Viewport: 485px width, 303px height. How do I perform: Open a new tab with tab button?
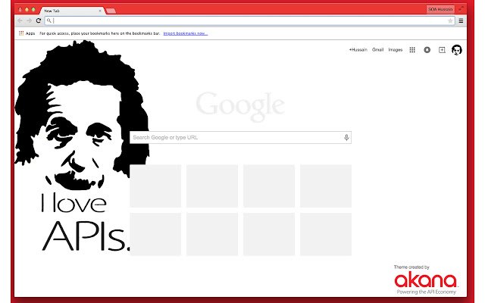click(x=111, y=11)
